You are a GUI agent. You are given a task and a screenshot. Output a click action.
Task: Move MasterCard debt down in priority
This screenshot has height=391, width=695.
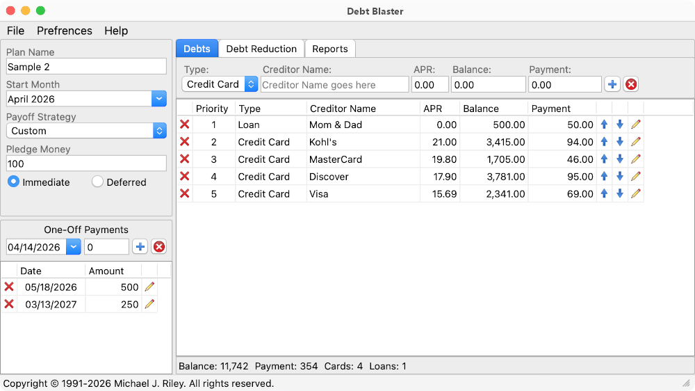coord(620,159)
